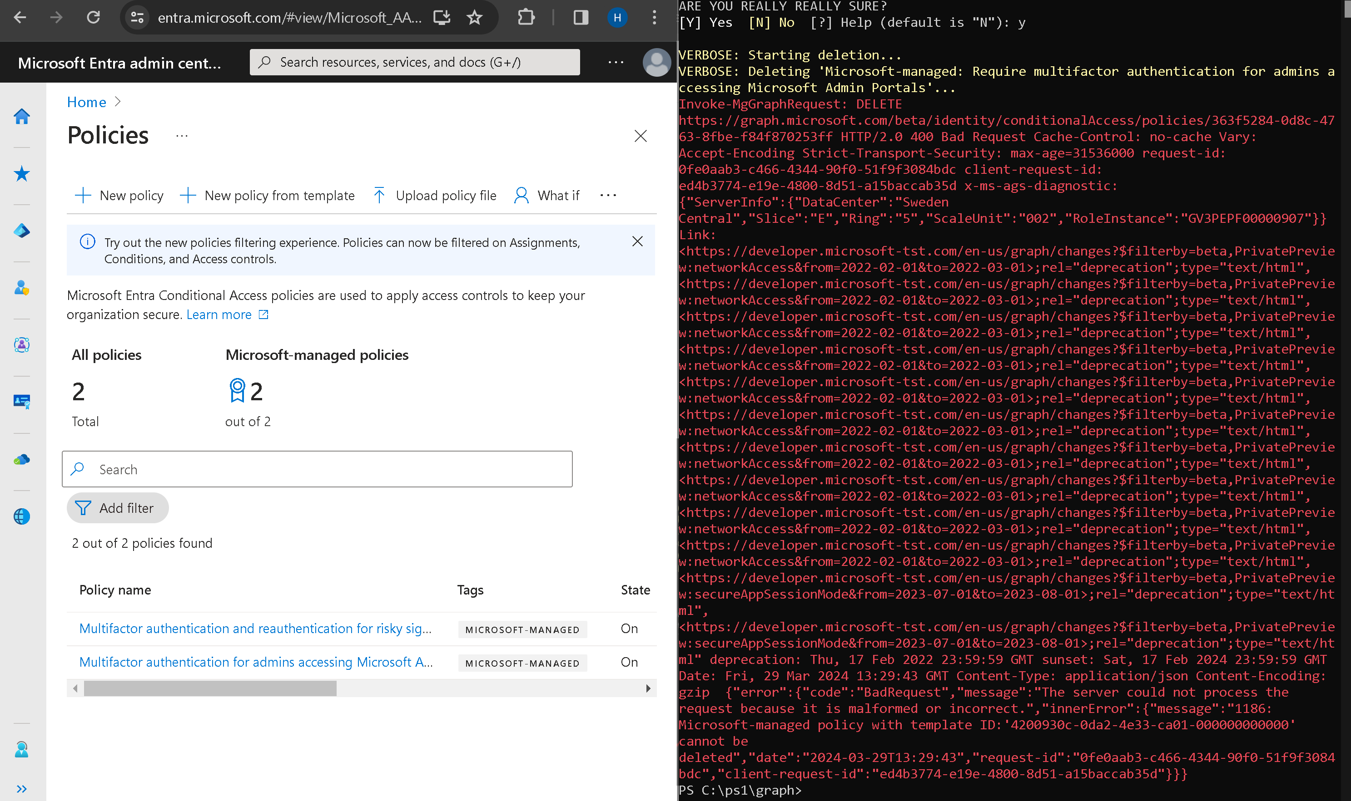Open the account avatar in the Entra header
This screenshot has width=1351, height=801.
tap(656, 63)
